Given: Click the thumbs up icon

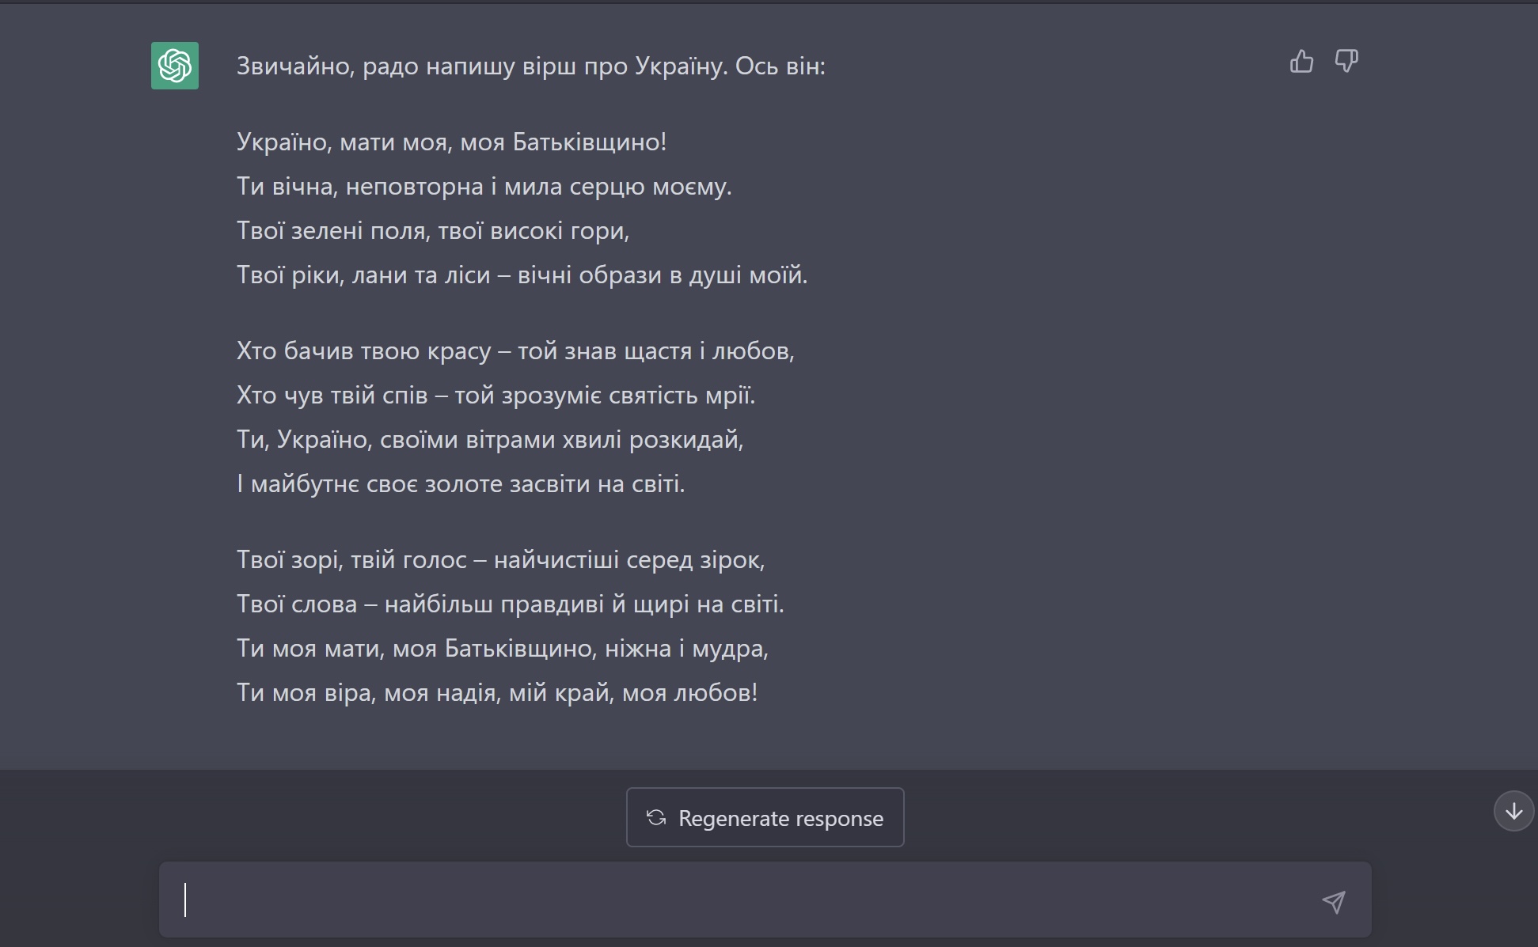Looking at the screenshot, I should (1301, 62).
